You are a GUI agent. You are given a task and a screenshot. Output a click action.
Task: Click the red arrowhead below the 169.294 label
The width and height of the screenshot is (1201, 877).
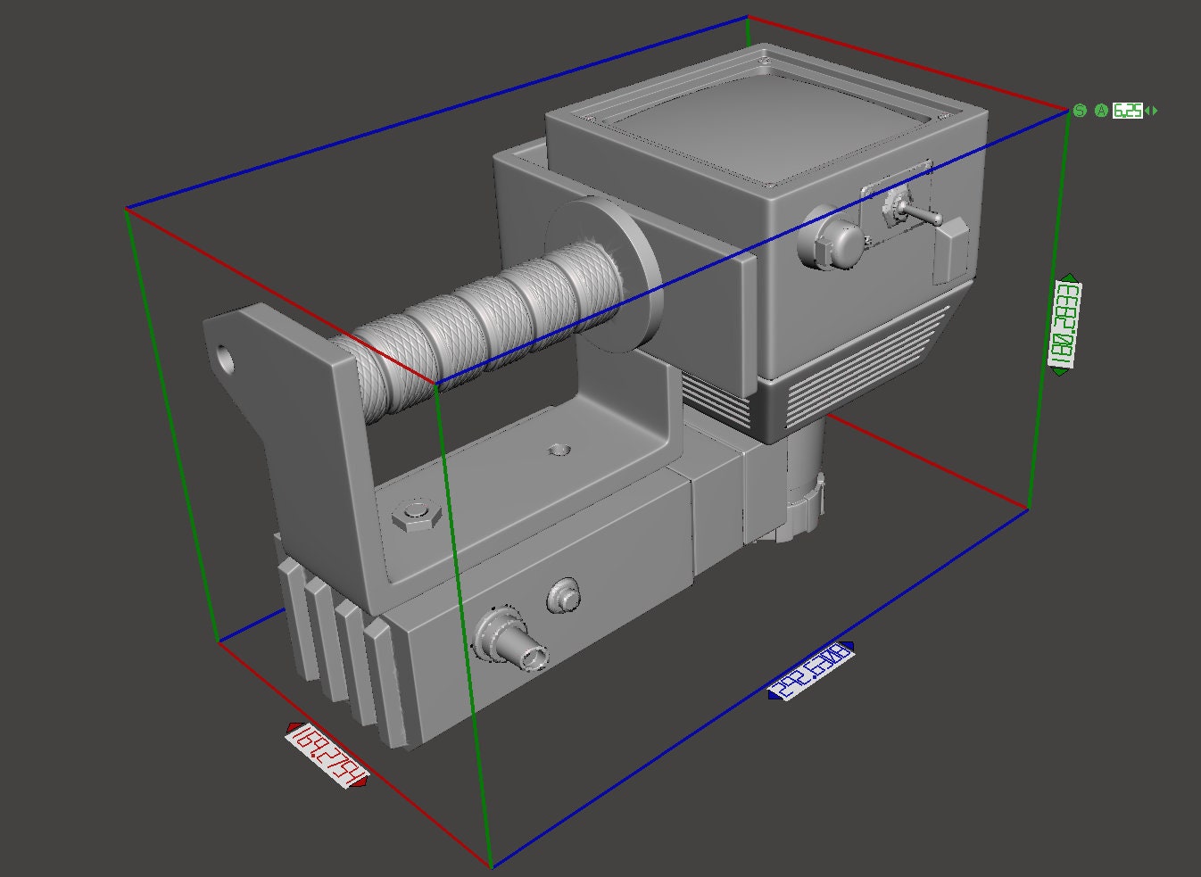point(357,782)
